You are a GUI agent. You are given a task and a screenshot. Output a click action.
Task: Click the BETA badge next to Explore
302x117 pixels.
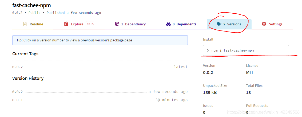click(90, 24)
